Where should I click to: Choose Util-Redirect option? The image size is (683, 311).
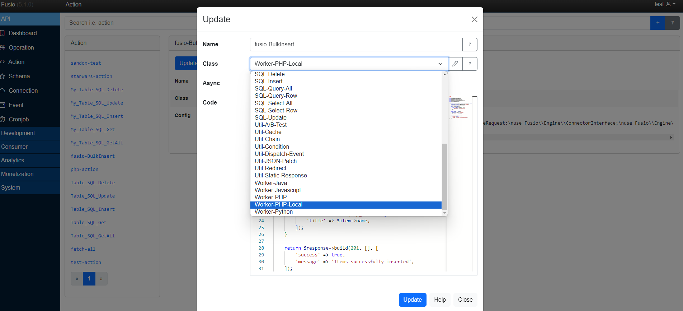click(346, 168)
